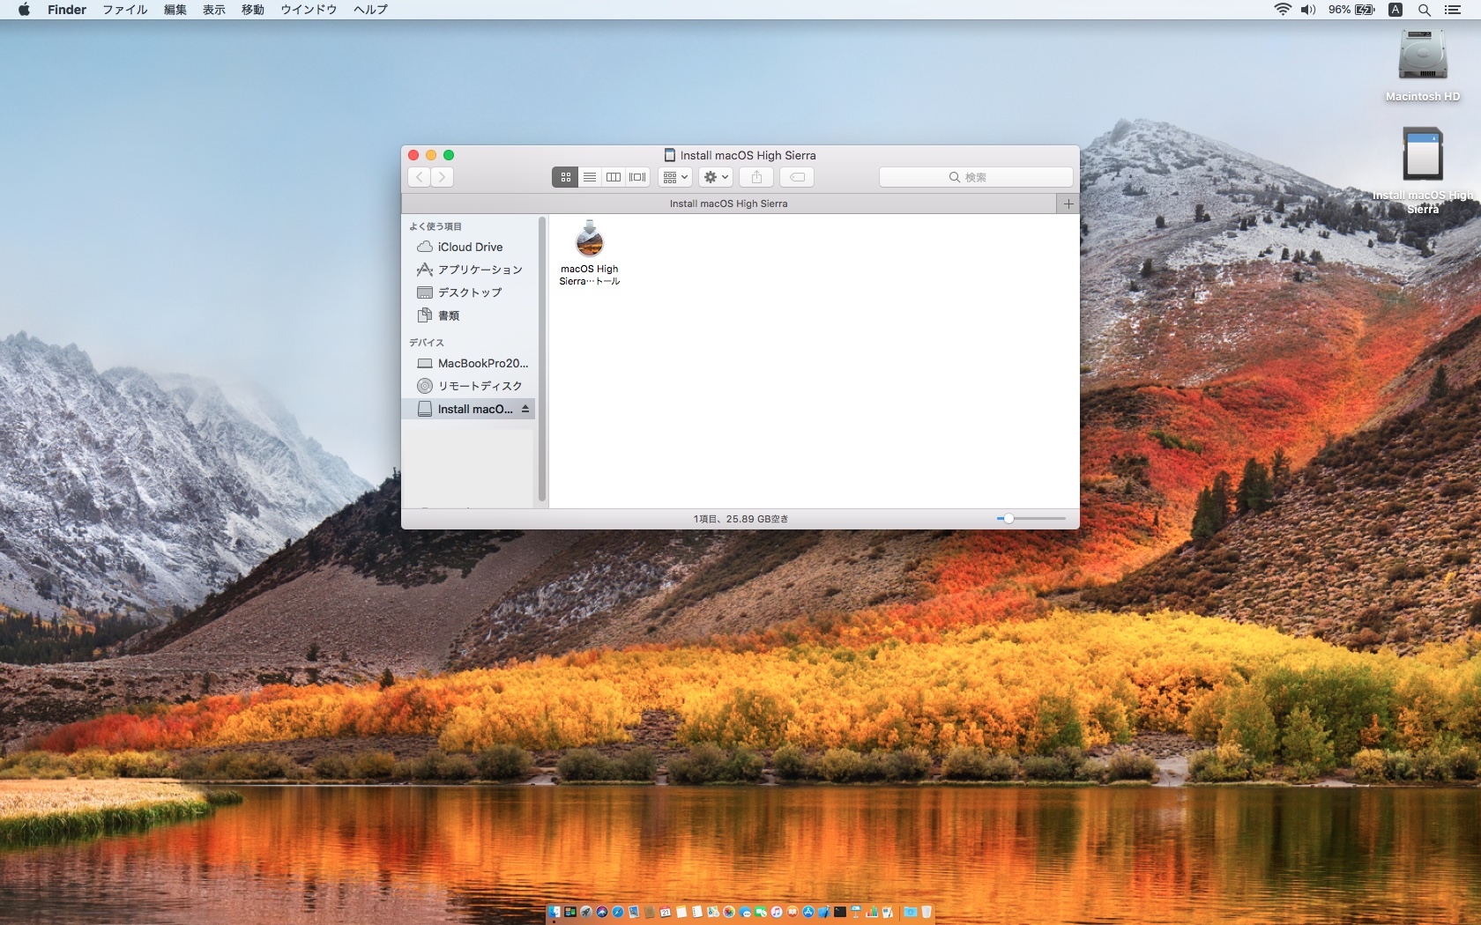This screenshot has height=925, width=1481.
Task: Switch Finder to icon view
Action: point(566,177)
